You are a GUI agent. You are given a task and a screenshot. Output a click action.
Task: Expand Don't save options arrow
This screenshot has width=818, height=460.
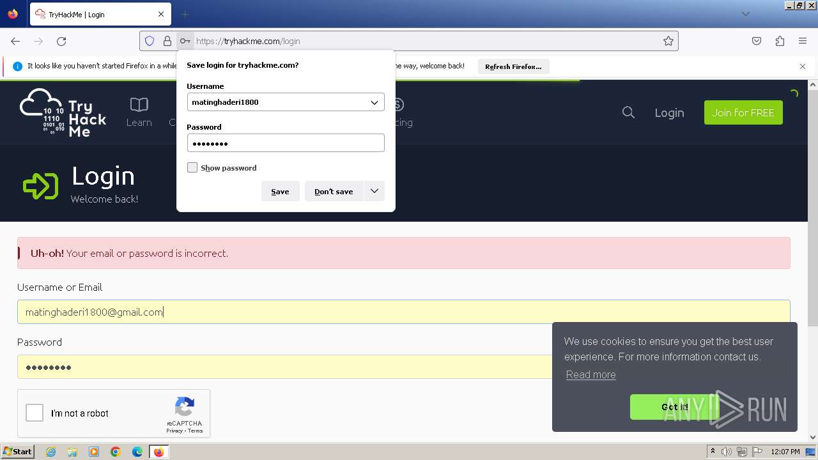(374, 191)
